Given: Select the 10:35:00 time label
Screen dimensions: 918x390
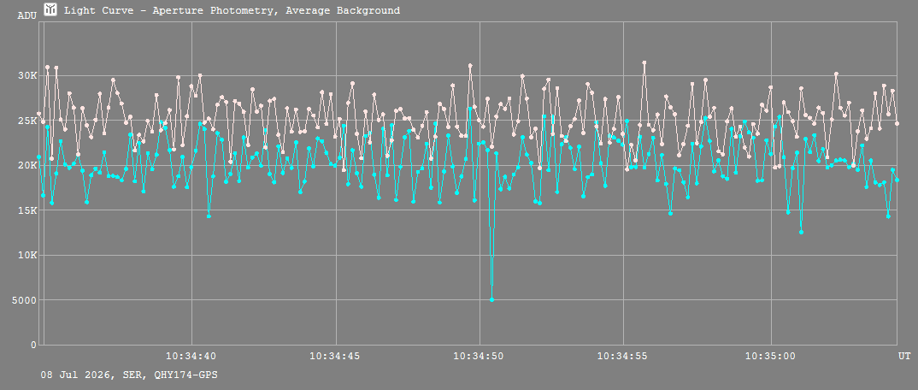Looking at the screenshot, I should 770,356.
